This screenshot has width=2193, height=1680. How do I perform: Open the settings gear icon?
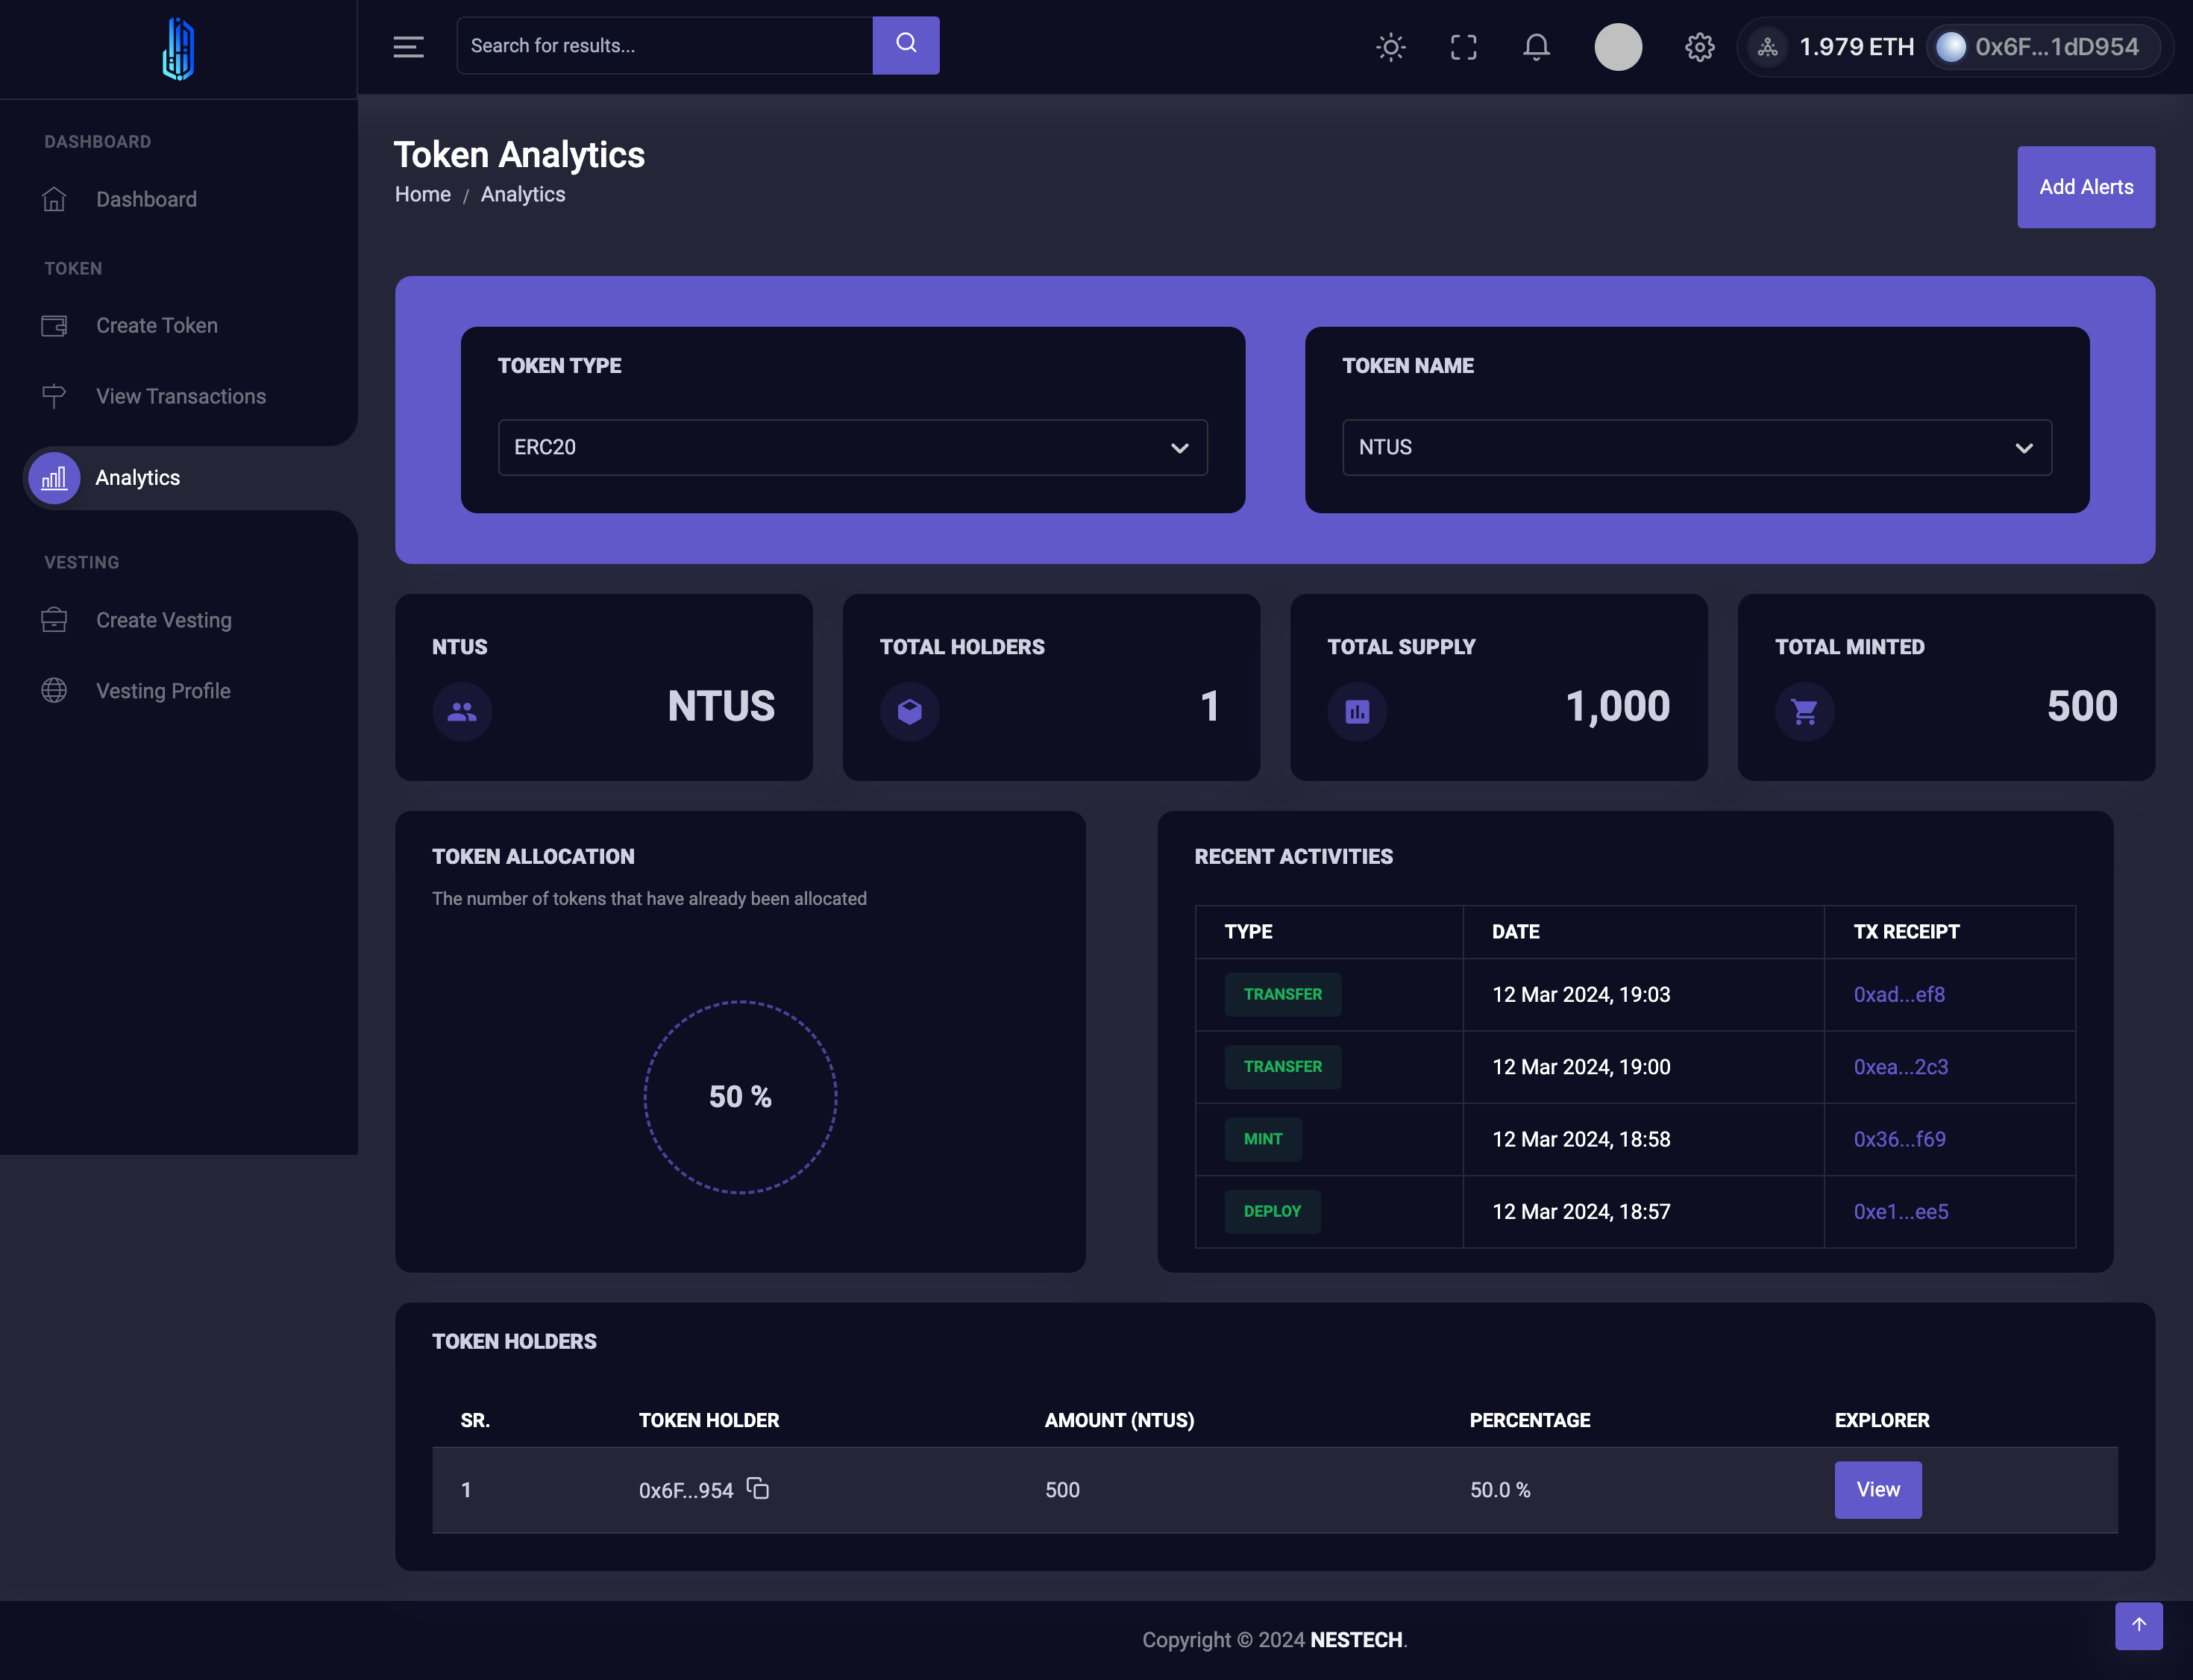[1699, 47]
